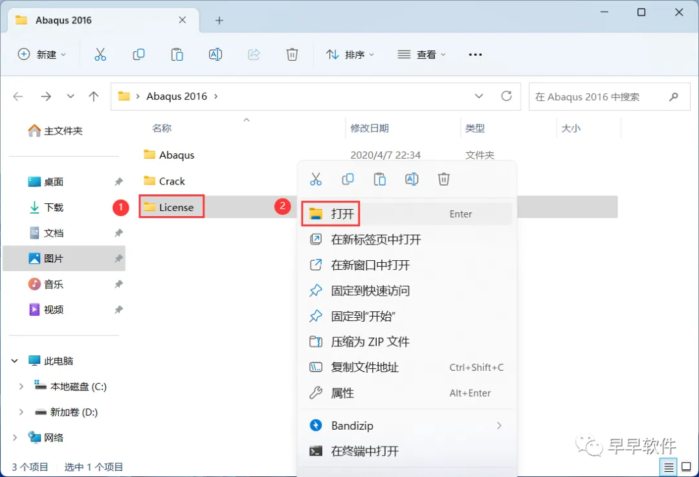Click the Delete icon in the context menu
The width and height of the screenshot is (699, 477).
click(x=443, y=179)
